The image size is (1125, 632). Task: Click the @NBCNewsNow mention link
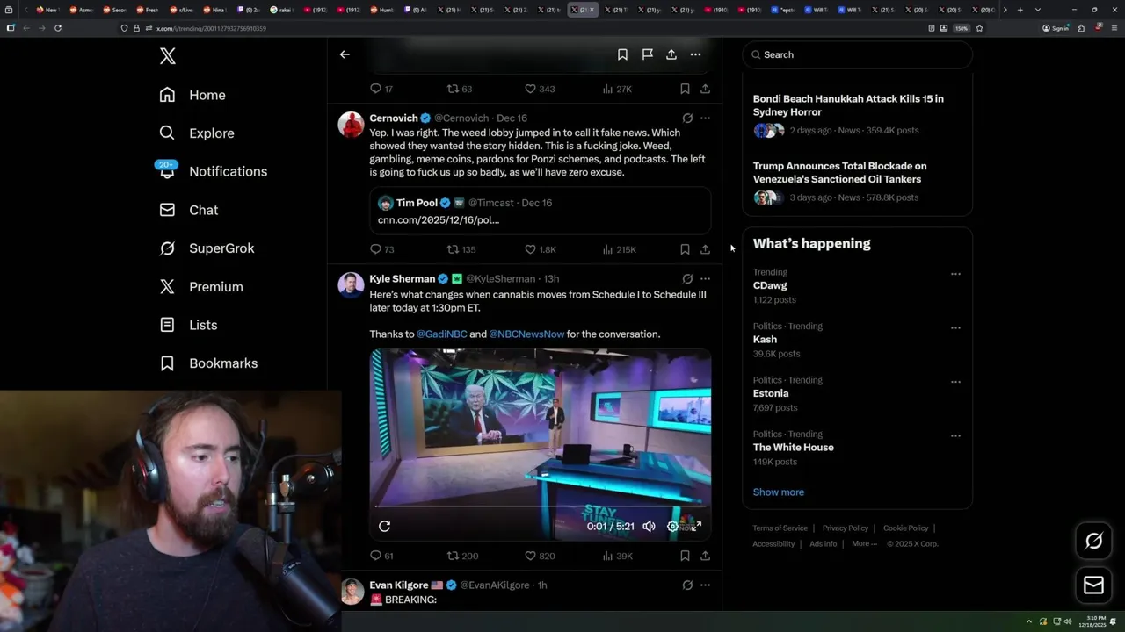pyautogui.click(x=526, y=334)
